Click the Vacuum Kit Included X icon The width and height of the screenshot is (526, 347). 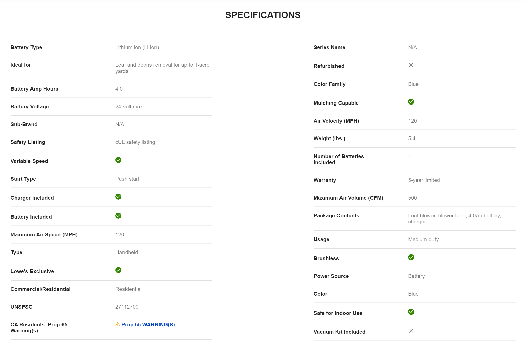(x=411, y=331)
